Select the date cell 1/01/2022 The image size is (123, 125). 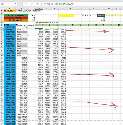tap(10, 56)
